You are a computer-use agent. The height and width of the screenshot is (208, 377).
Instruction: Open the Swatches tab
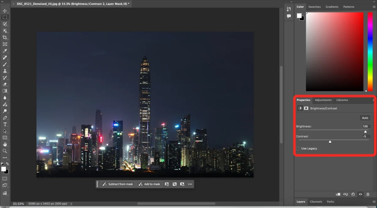coord(314,7)
